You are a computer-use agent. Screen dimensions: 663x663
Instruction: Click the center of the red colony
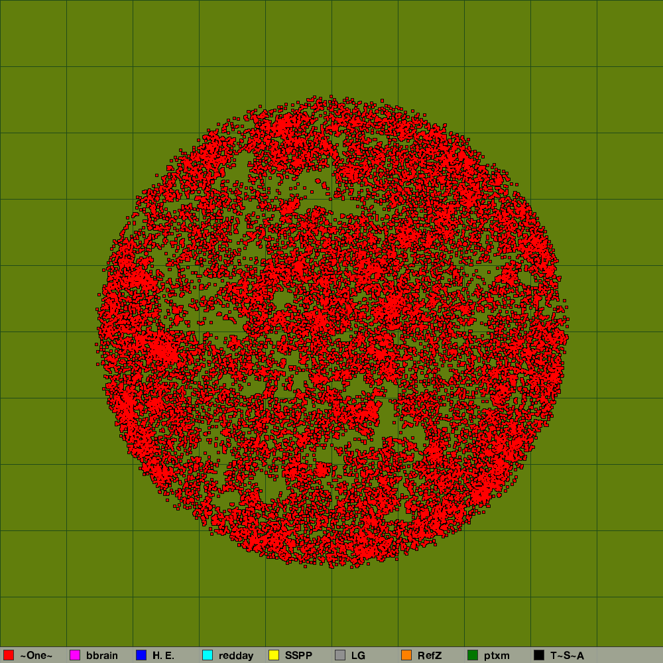tap(333, 331)
